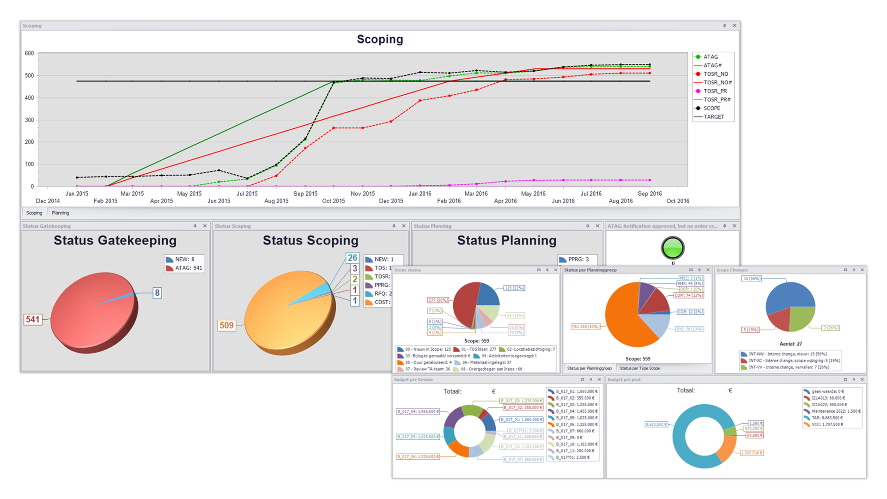Close the Scope Changes panel
This screenshot has height=499, width=887.
click(x=862, y=270)
